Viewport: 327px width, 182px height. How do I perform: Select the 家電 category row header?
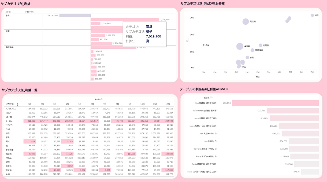pyautogui.click(x=8, y=31)
